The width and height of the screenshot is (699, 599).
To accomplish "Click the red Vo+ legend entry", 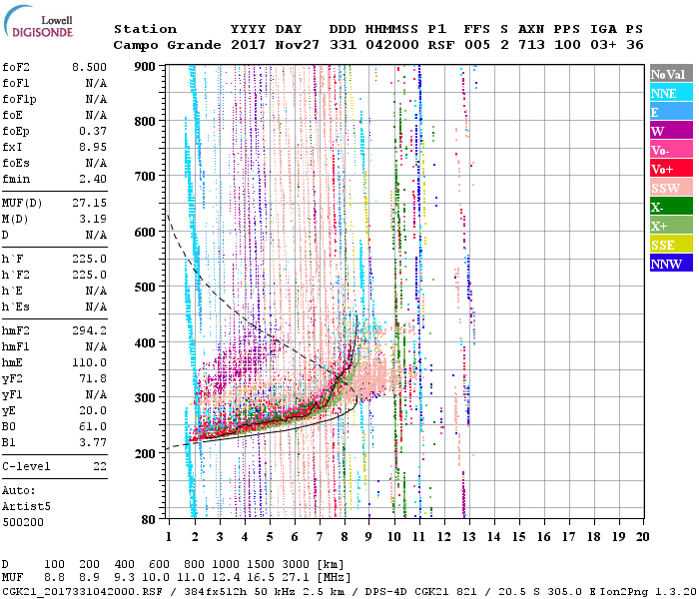I will pos(670,169).
